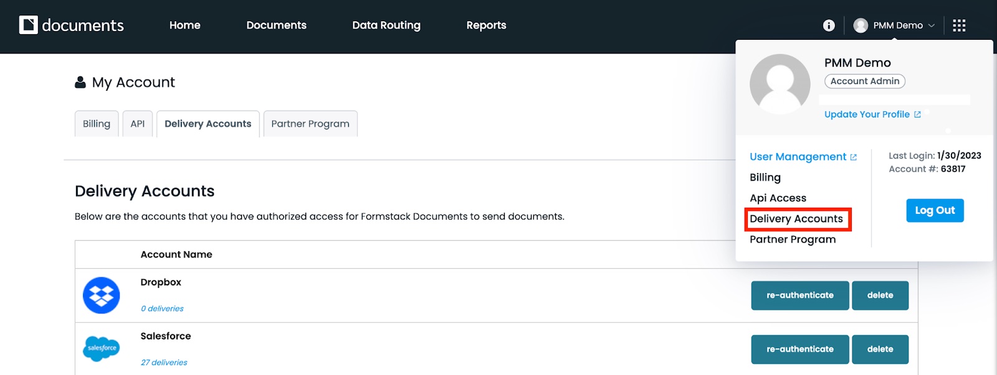
Task: Go to Documents in the top navigation
Action: tap(276, 25)
